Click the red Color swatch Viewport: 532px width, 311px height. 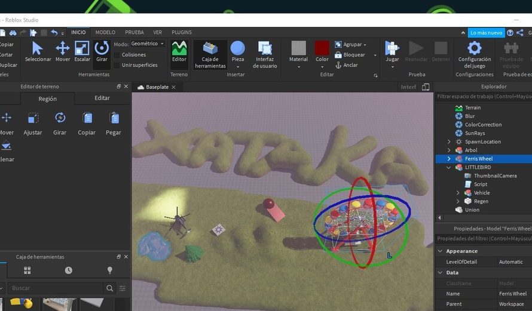tap(322, 48)
